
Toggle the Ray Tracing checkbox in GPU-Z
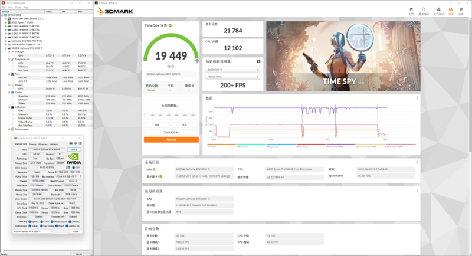tap(41, 226)
